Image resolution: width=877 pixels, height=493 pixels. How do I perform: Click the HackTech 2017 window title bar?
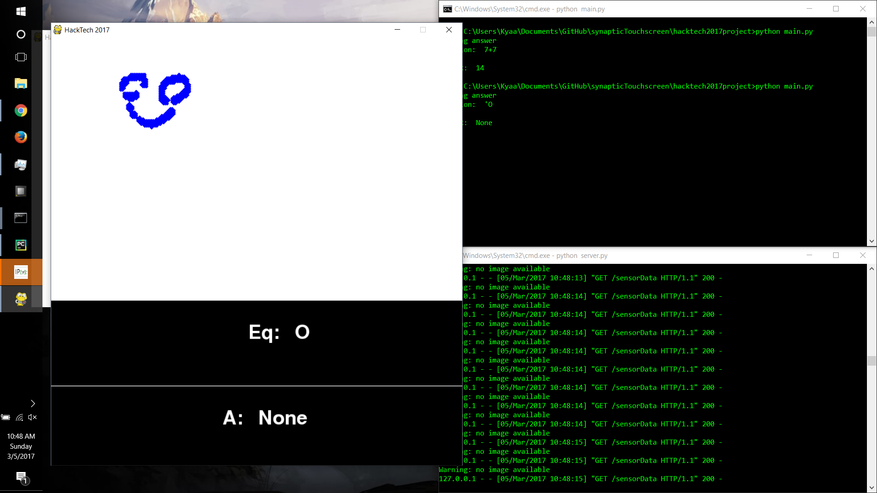[x=228, y=30]
